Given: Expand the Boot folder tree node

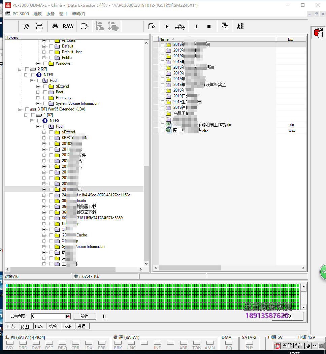Looking at the screenshot, I should pyautogui.click(x=38, y=92).
